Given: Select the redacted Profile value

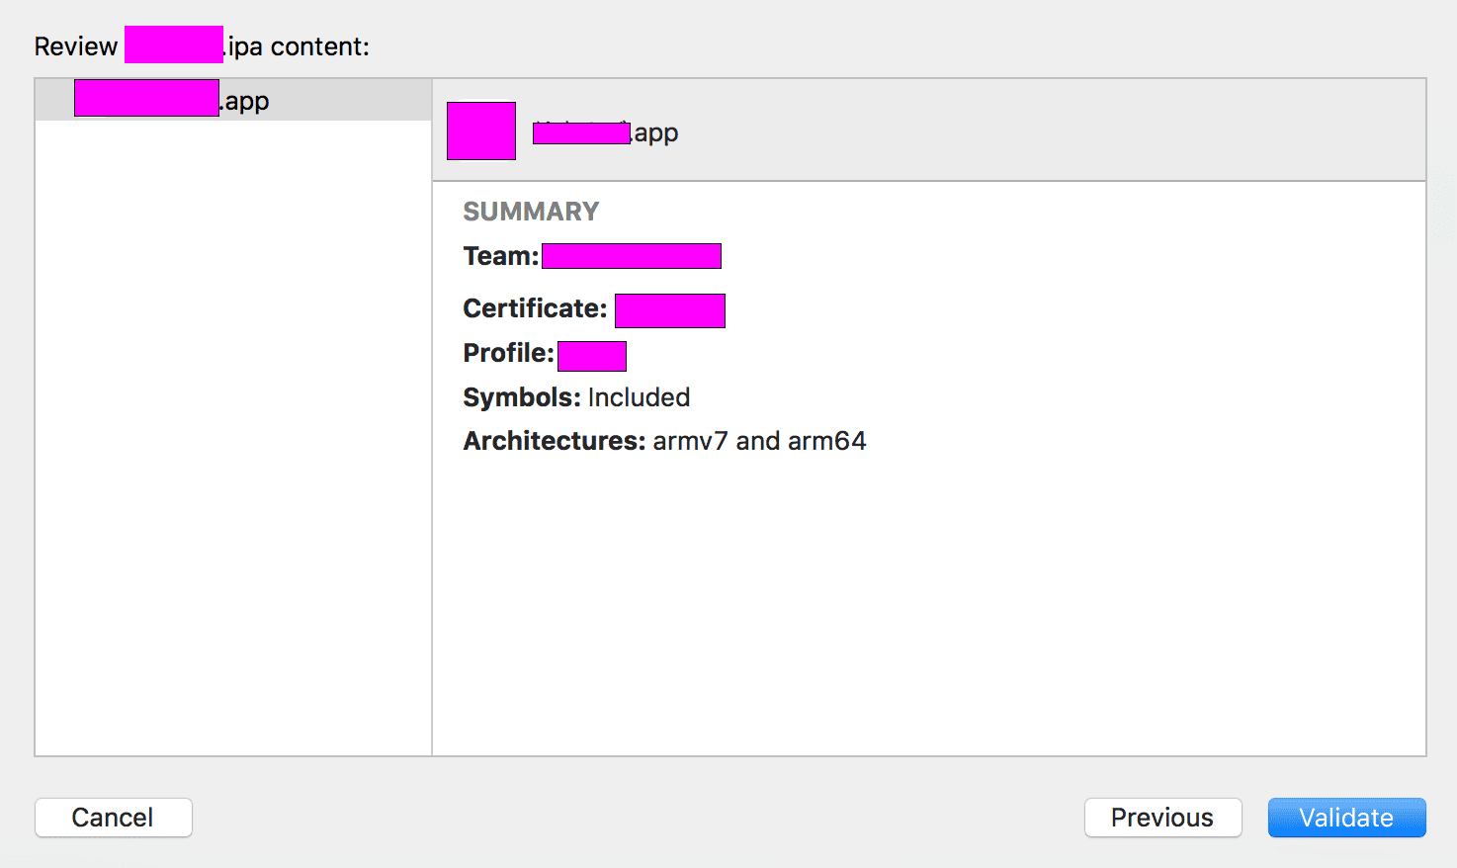Looking at the screenshot, I should [x=592, y=356].
